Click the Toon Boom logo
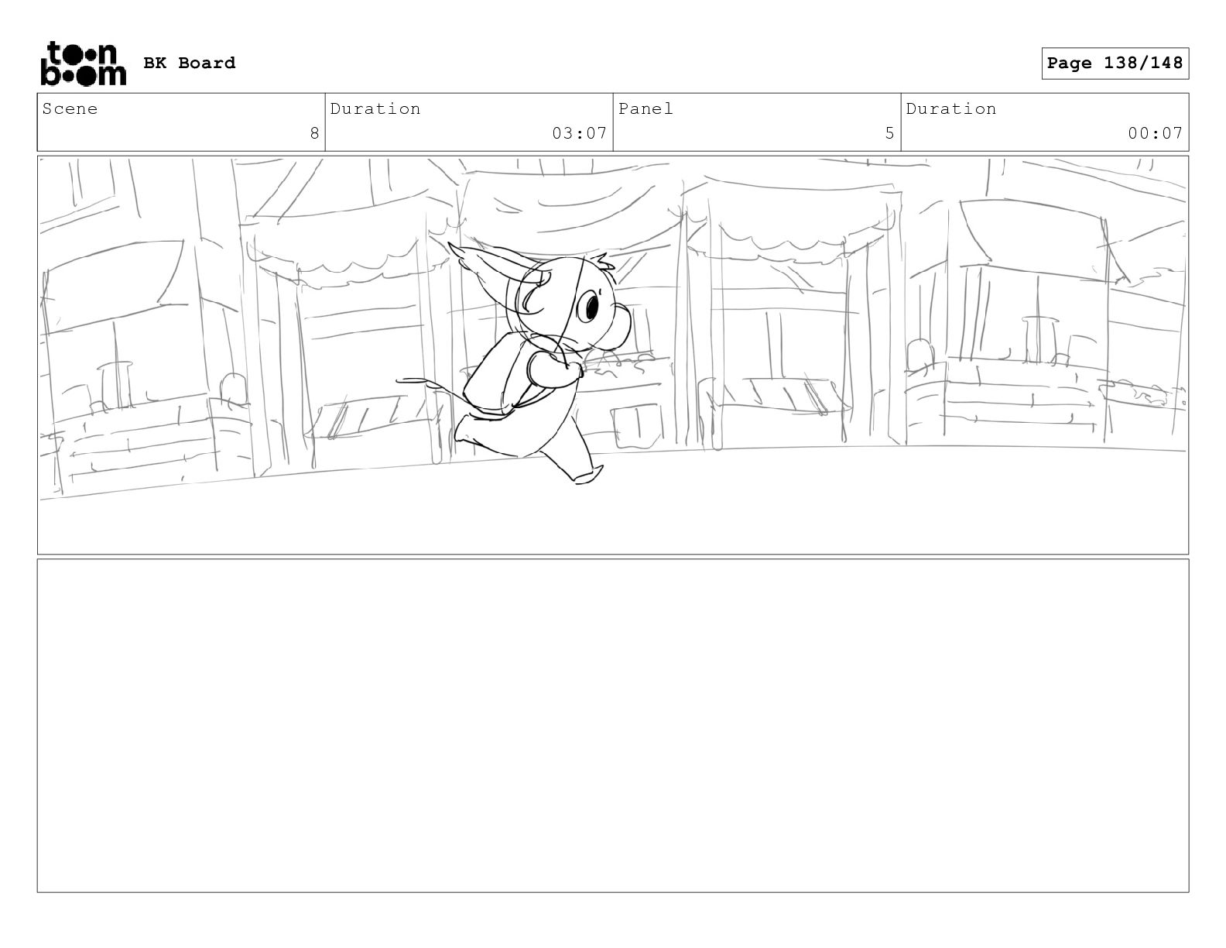The height and width of the screenshot is (948, 1226). coord(83,64)
